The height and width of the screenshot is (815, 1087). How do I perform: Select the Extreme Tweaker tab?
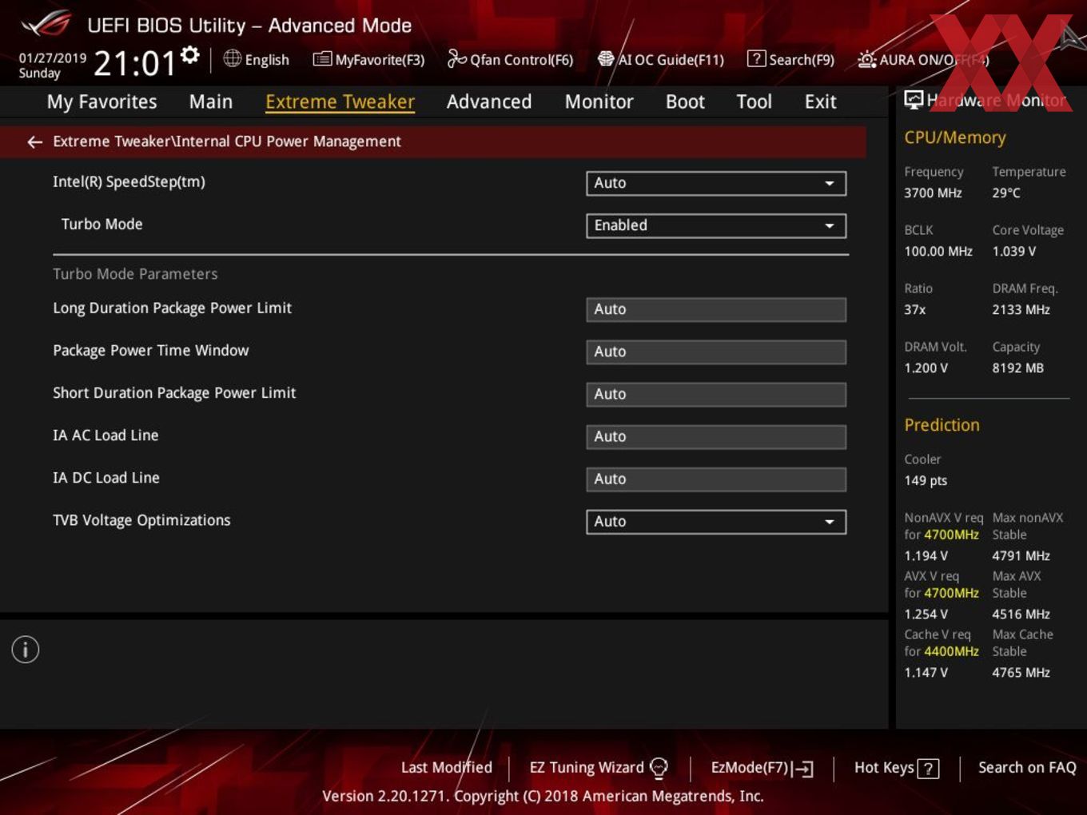click(340, 101)
